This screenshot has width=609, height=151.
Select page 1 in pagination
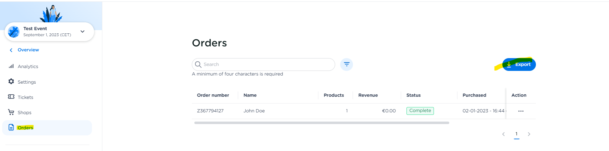516,134
